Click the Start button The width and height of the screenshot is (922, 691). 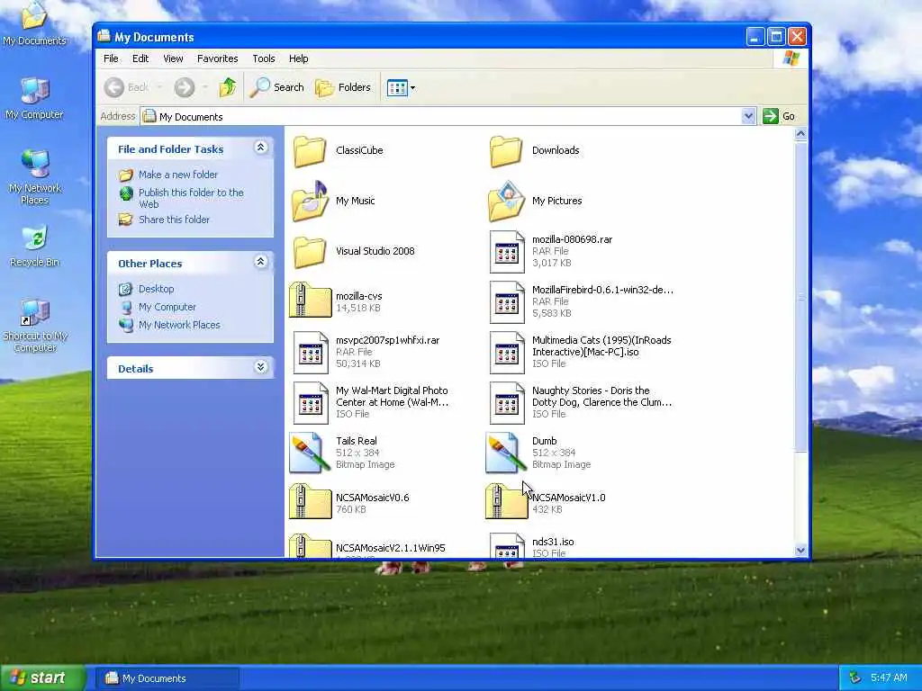click(42, 678)
